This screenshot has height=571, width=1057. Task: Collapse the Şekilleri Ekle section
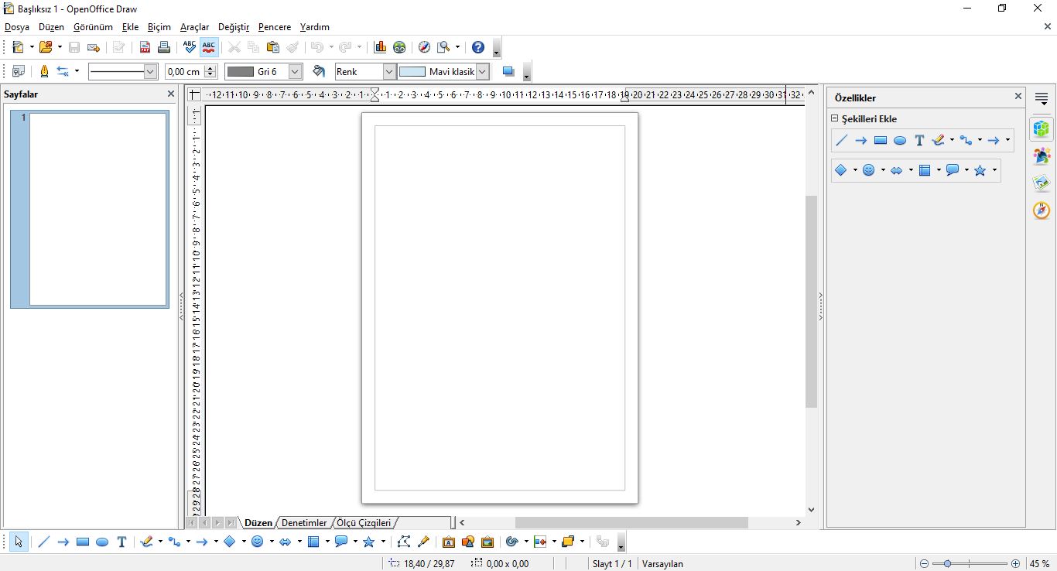pyautogui.click(x=835, y=118)
